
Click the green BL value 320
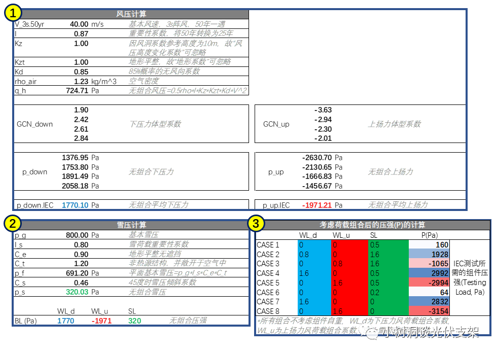click(x=134, y=321)
